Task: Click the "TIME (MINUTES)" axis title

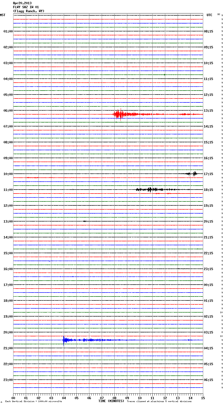Action: point(111,401)
